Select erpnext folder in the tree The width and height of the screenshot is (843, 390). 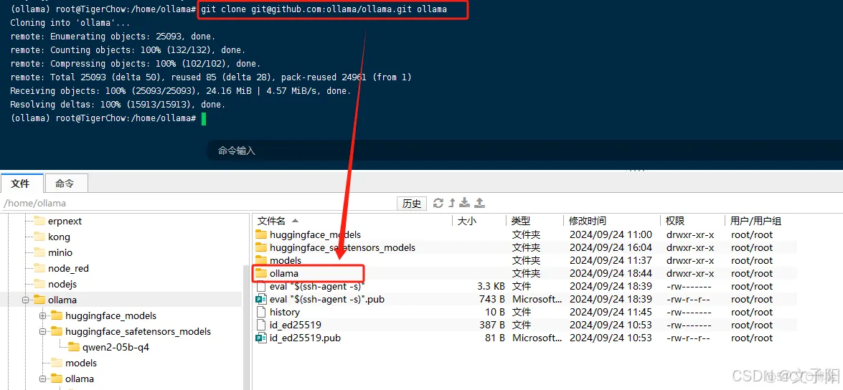(x=65, y=221)
